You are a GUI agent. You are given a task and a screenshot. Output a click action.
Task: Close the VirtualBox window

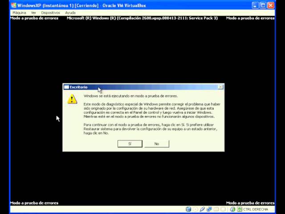(x=271, y=5)
